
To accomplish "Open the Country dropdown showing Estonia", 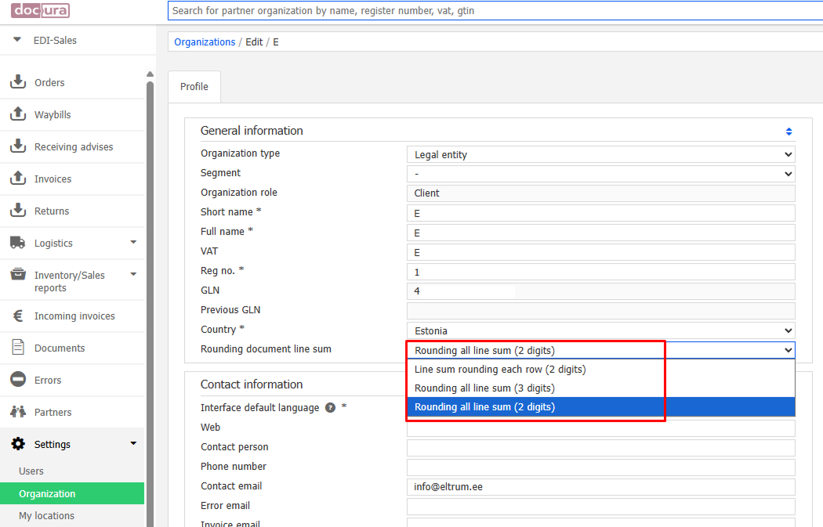I will [600, 331].
